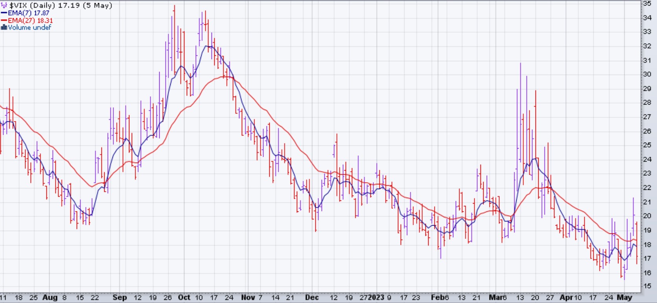Click the 2023 year label on date axis
The width and height of the screenshot is (657, 303).
375,297
